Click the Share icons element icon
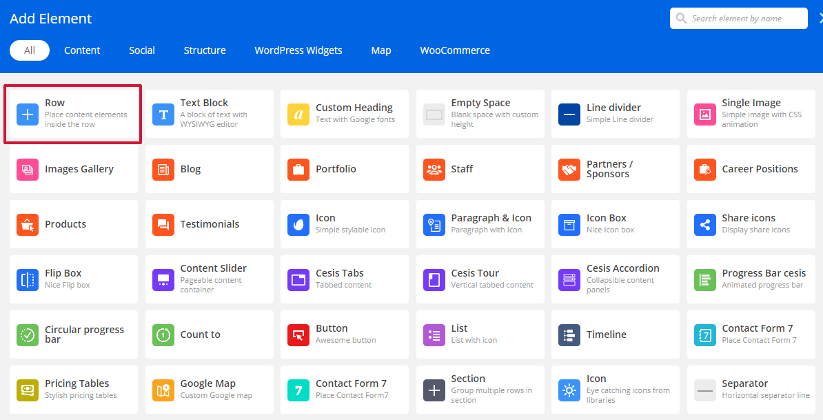 pos(705,224)
